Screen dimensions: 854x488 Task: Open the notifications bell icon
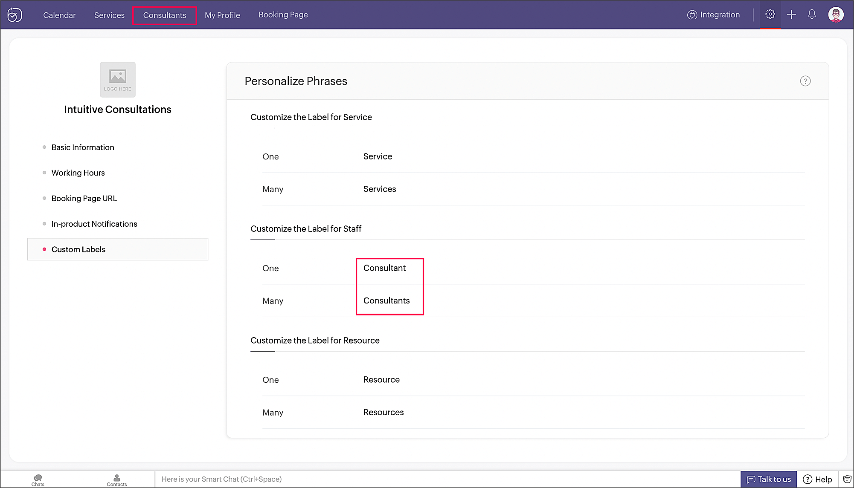point(812,14)
